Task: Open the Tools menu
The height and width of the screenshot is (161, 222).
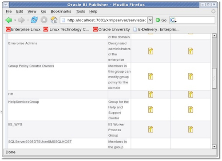Action: [x=80, y=12]
